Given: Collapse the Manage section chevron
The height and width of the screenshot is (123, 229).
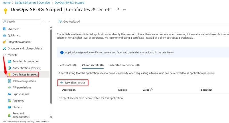Looking at the screenshot, I should tap(5, 55).
